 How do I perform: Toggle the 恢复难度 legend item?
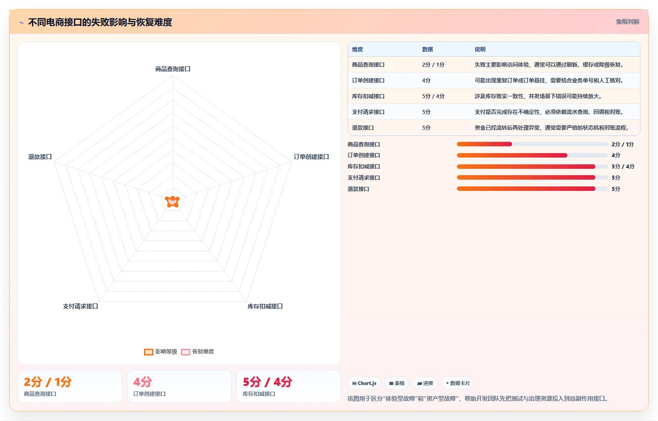(198, 352)
